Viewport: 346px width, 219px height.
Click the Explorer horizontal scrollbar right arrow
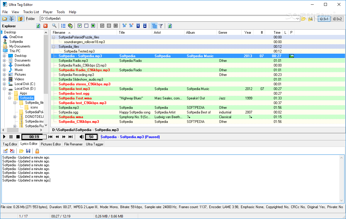(x=41, y=130)
